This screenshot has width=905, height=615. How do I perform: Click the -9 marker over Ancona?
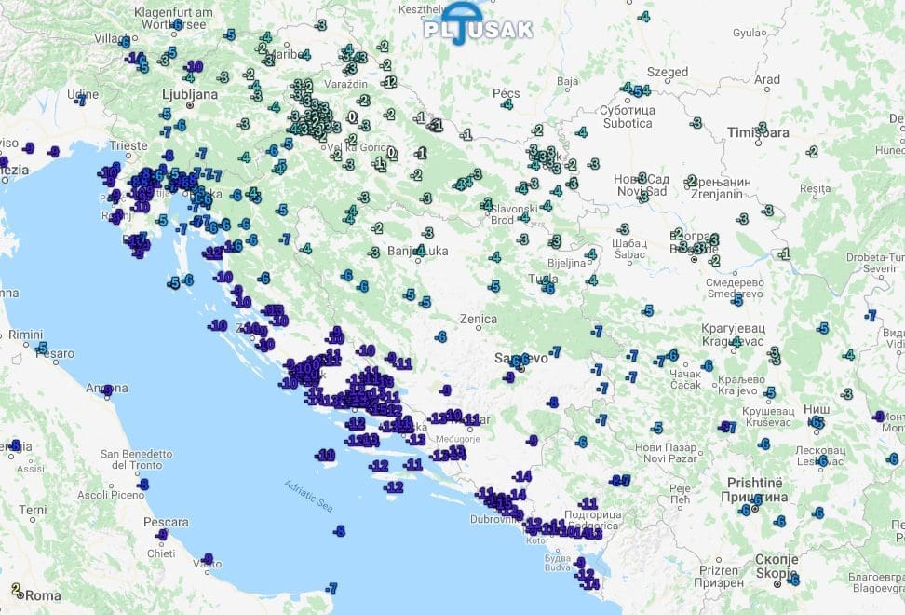click(108, 389)
